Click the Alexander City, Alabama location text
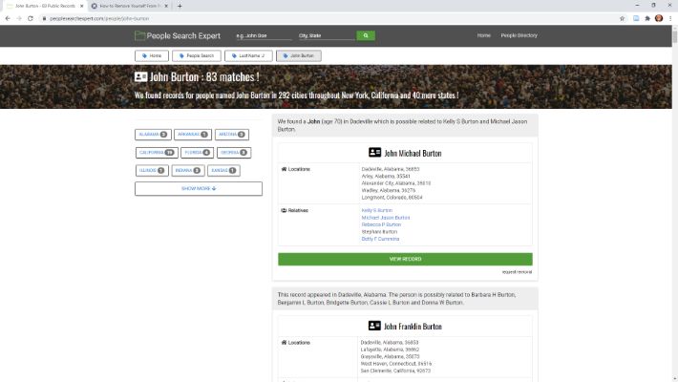 [x=396, y=183]
